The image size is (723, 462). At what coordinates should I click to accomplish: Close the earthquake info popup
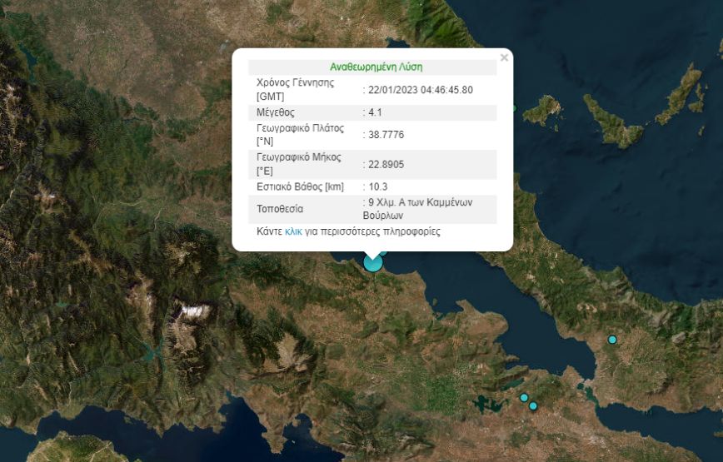pos(504,58)
